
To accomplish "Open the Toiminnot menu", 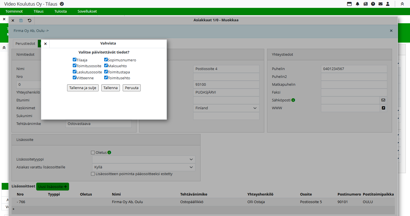I will click(x=14, y=11).
